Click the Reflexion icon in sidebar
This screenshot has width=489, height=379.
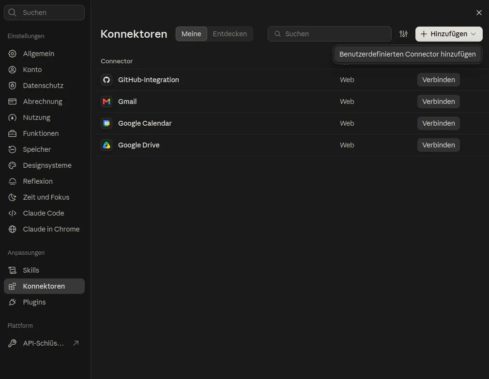point(12,181)
